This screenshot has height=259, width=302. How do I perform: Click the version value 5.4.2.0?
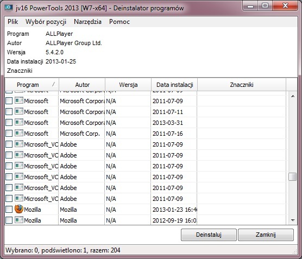click(x=54, y=52)
